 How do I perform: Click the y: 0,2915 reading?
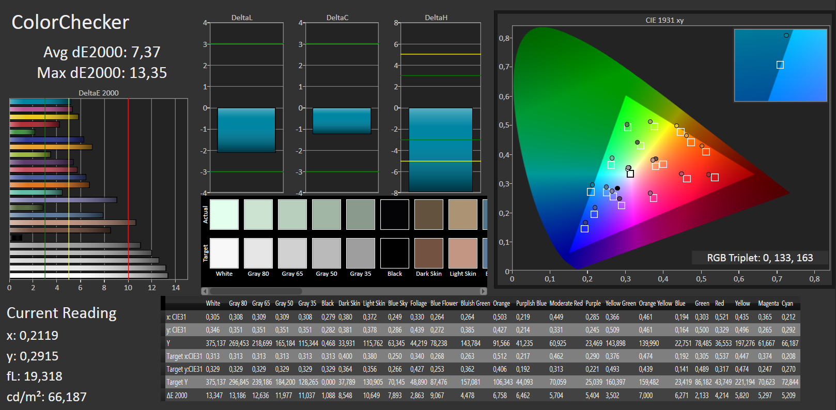point(32,356)
